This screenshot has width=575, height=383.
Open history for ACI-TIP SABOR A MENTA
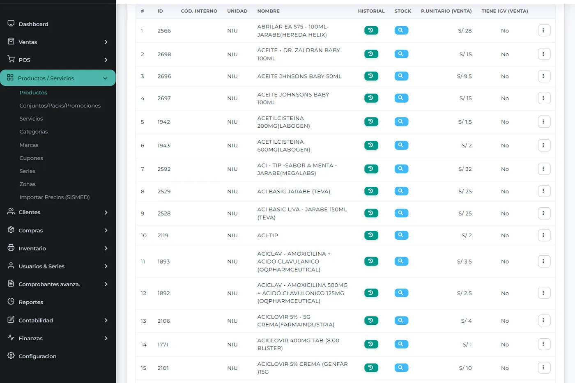tap(371, 169)
